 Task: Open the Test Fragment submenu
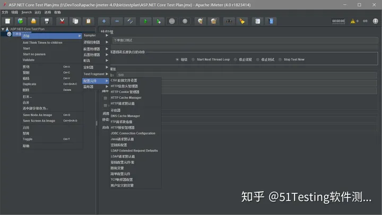(x=95, y=74)
